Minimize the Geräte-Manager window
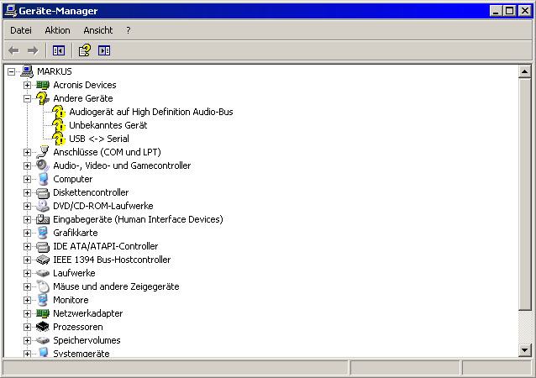 495,11
